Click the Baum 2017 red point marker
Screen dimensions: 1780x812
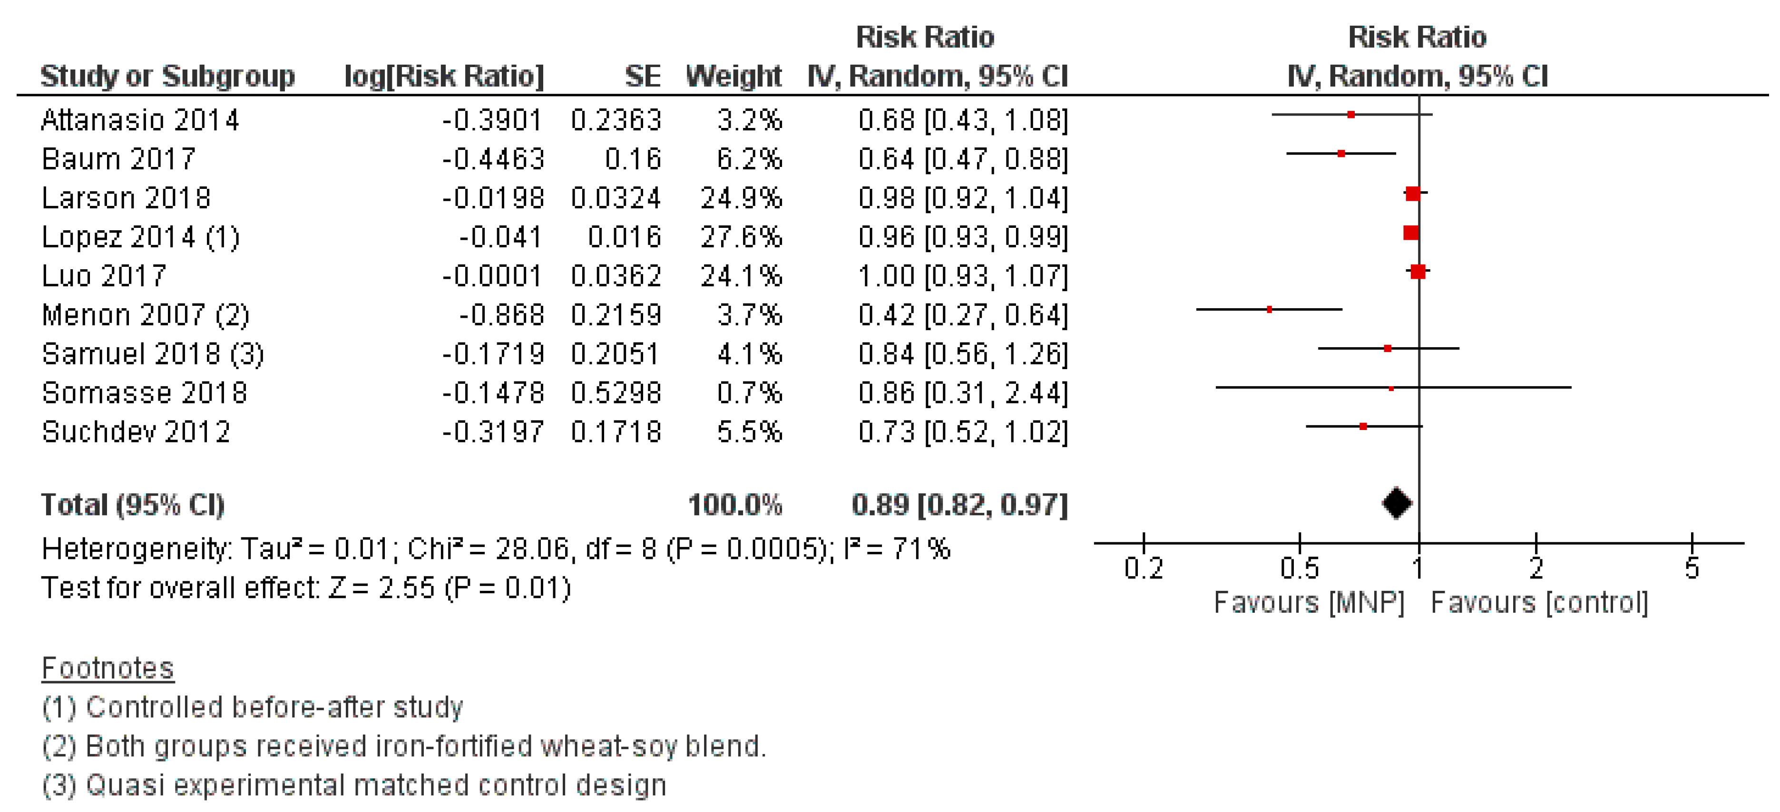[1341, 154]
